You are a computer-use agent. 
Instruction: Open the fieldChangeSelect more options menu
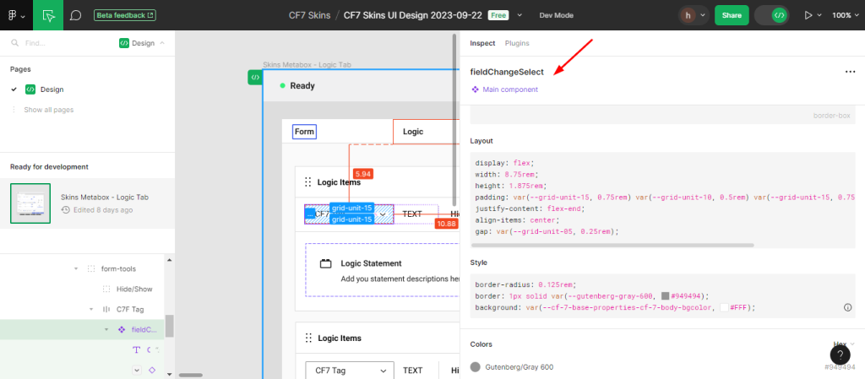click(850, 72)
